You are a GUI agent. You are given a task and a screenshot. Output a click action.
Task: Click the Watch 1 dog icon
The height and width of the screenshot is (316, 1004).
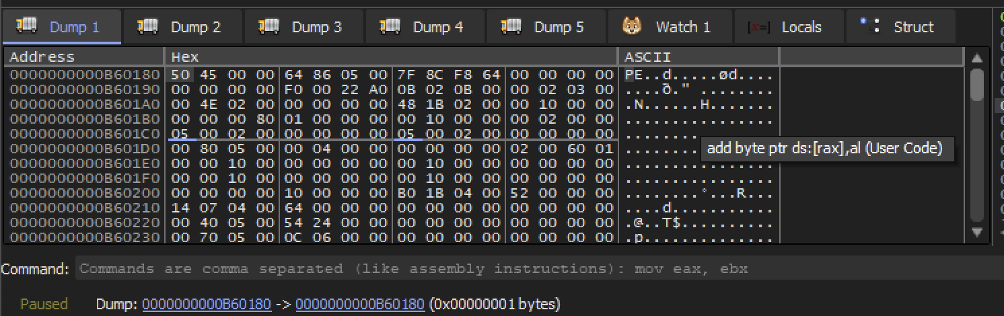pyautogui.click(x=632, y=26)
